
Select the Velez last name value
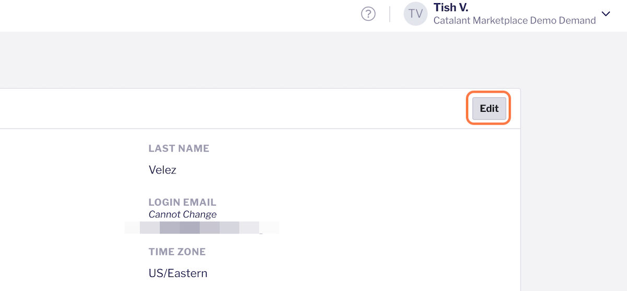tap(162, 170)
